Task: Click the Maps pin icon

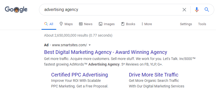Action: pyautogui.click(x=61, y=24)
